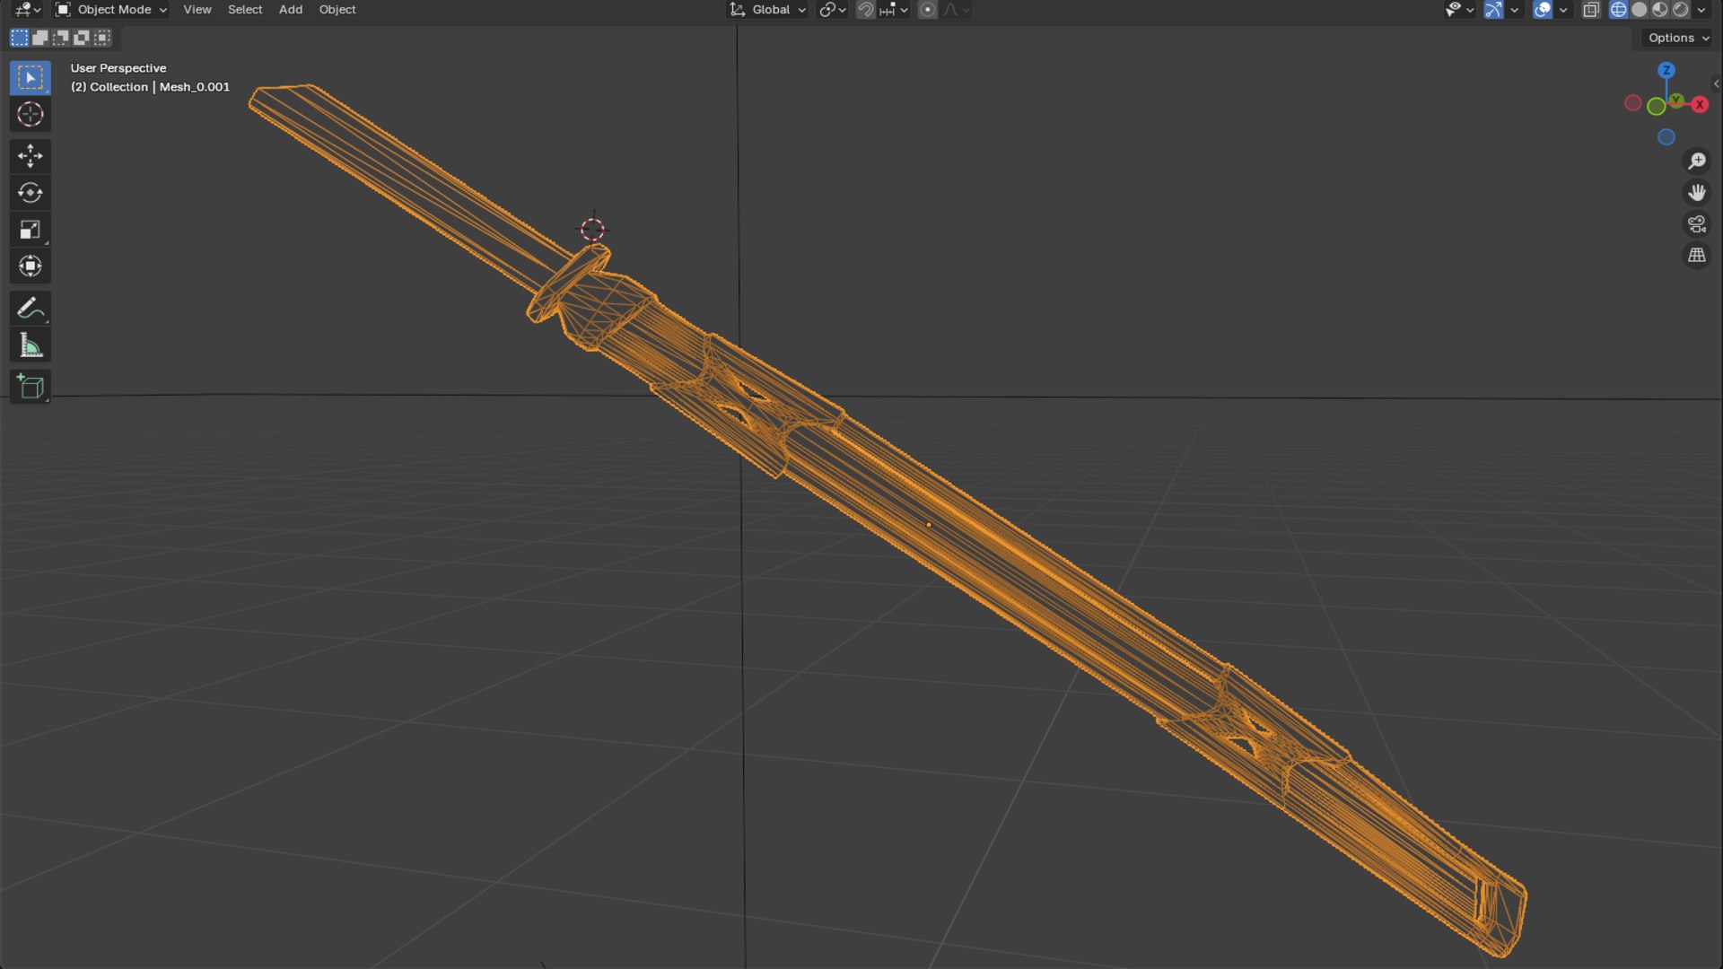1723x969 pixels.
Task: Select the Rotate tool
Action: coord(30,193)
